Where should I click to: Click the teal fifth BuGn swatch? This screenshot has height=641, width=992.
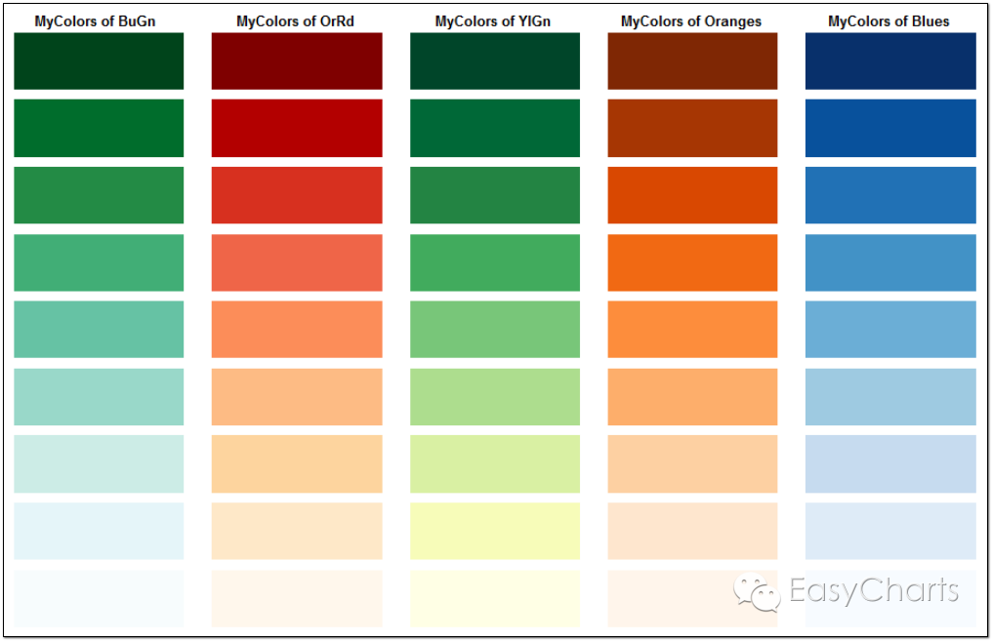[99, 330]
